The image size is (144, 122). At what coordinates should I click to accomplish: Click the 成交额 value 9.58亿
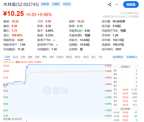pos(117,26)
